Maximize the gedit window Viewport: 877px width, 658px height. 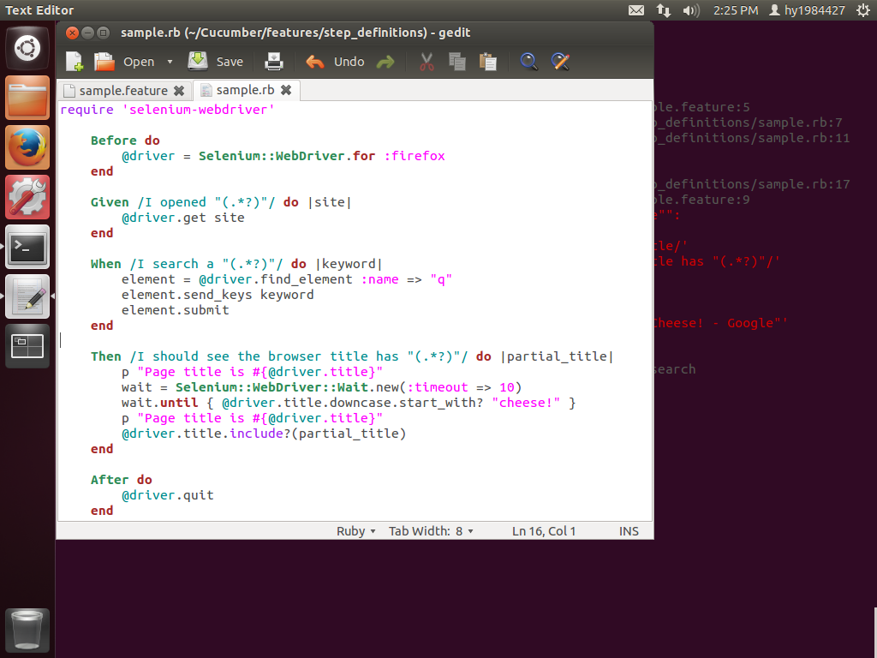pyautogui.click(x=103, y=33)
